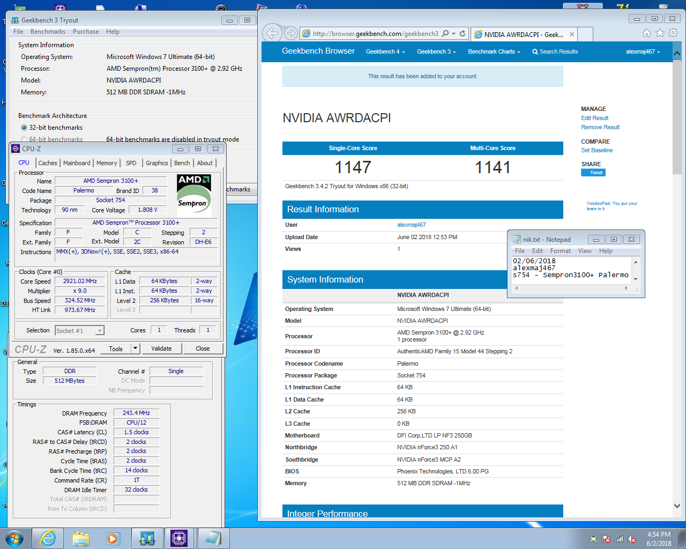Expand the Geekbench 3 menu
Viewport: 686px width, 549px height.
pyautogui.click(x=436, y=51)
